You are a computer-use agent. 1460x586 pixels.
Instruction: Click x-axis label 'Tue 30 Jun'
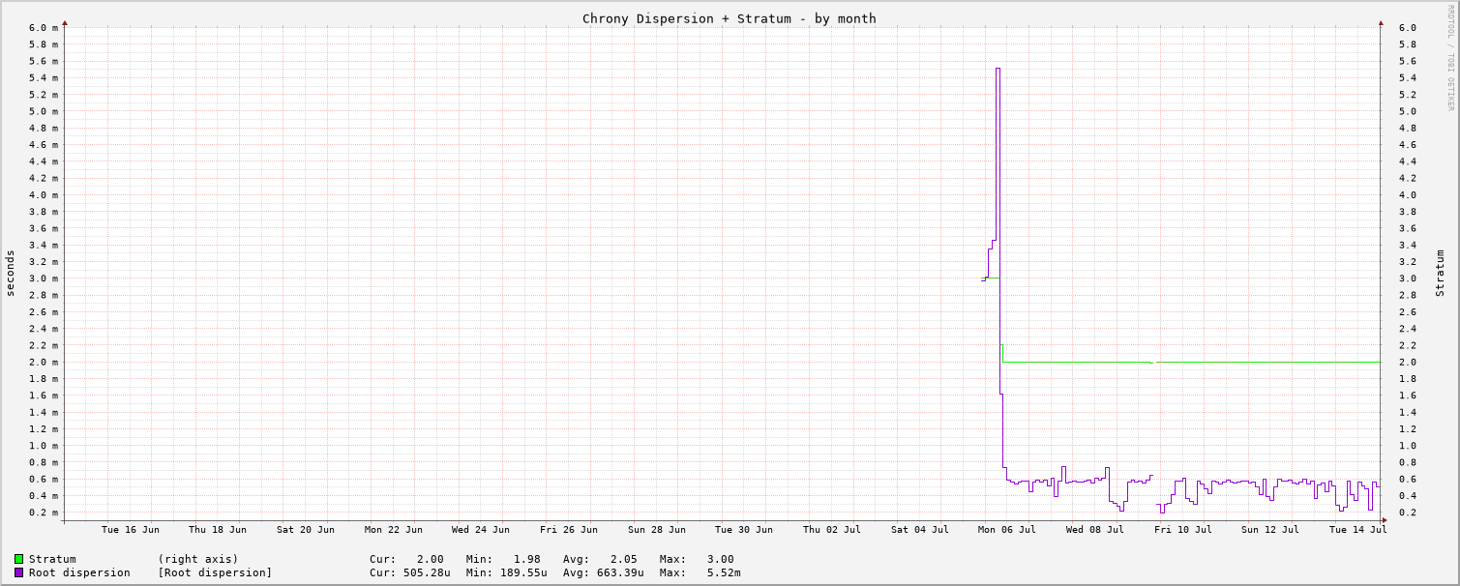point(744,529)
